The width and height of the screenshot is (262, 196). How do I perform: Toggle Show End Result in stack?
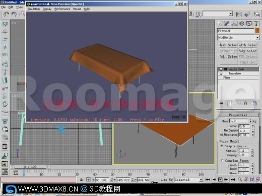click(x=230, y=104)
